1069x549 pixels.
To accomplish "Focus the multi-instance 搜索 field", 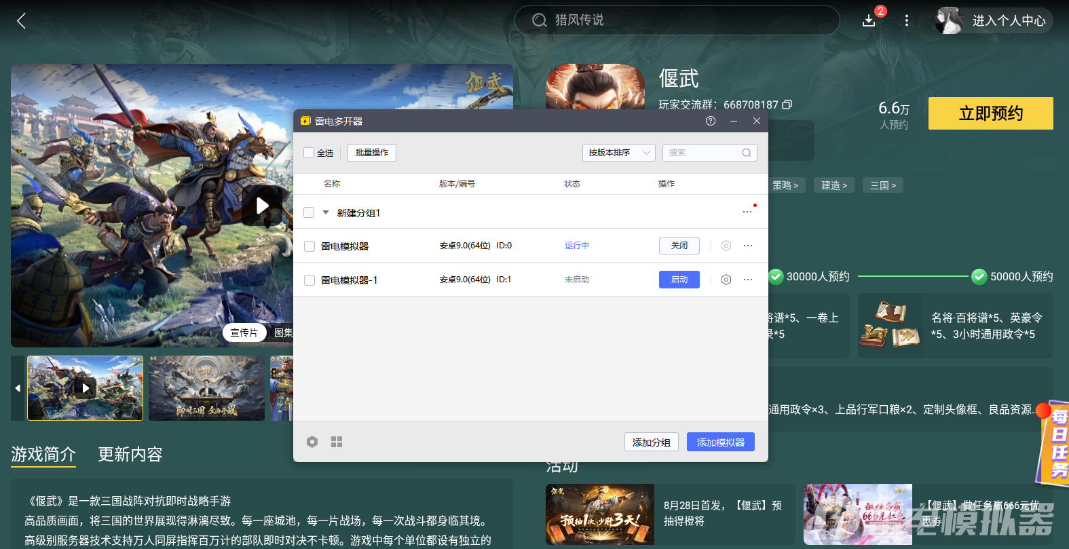I will 710,153.
